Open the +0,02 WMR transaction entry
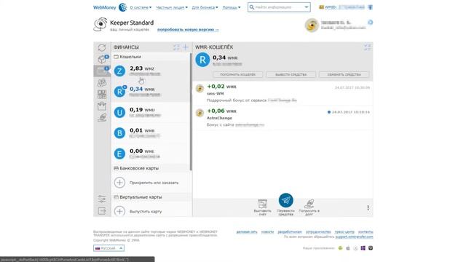This screenshot has width=466, height=262. point(283,93)
